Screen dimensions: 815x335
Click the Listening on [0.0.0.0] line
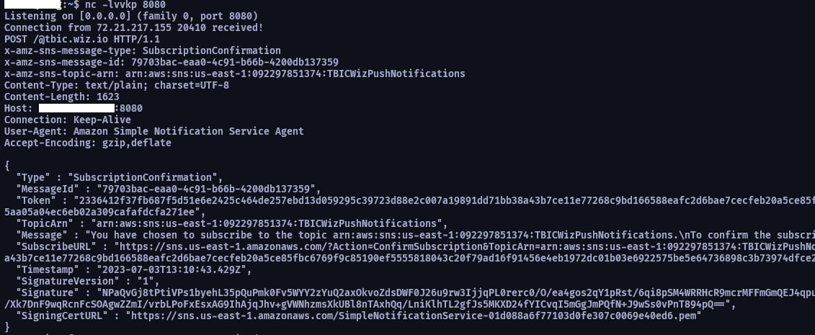(x=131, y=16)
